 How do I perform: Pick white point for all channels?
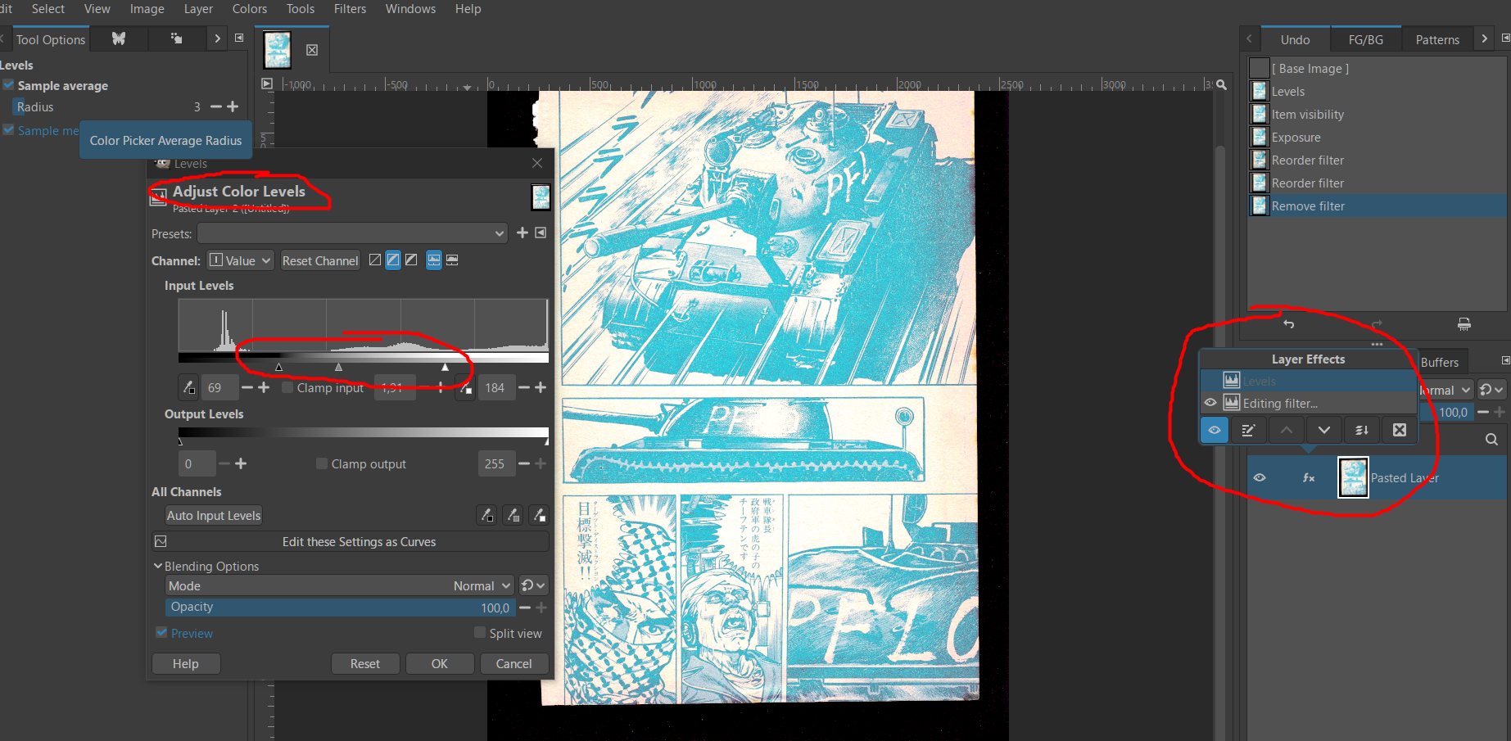coord(539,515)
